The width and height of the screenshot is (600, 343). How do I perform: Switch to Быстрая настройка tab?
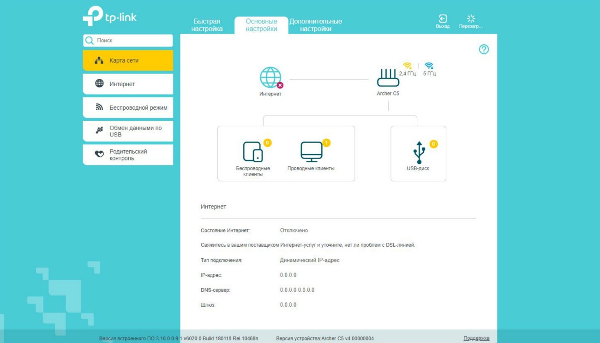[x=207, y=25]
